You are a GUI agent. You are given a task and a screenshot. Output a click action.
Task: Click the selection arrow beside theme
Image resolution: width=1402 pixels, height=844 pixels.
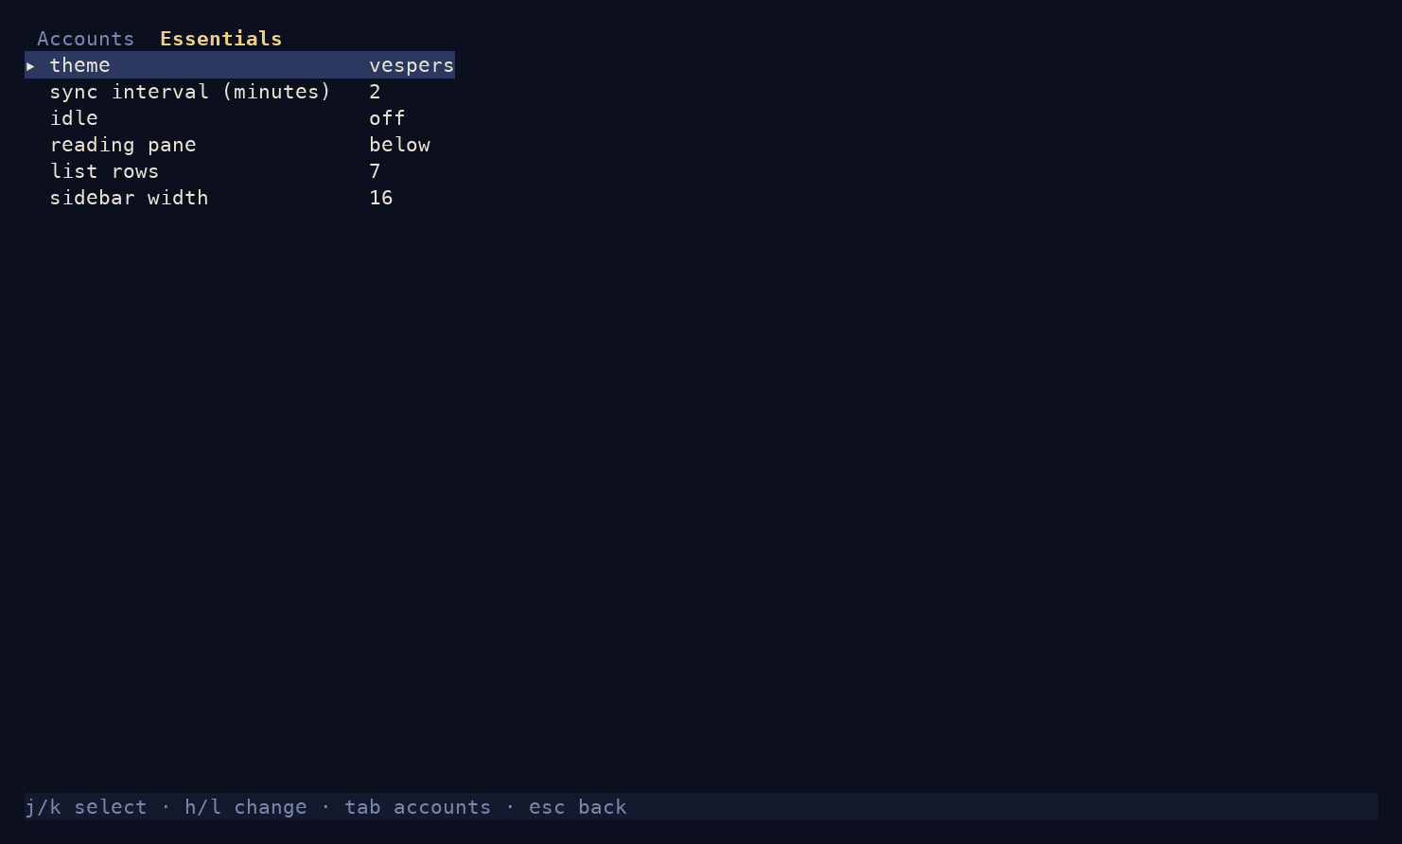click(x=31, y=65)
